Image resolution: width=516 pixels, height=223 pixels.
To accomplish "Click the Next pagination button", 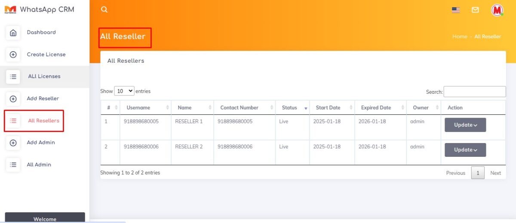I will click(x=495, y=173).
